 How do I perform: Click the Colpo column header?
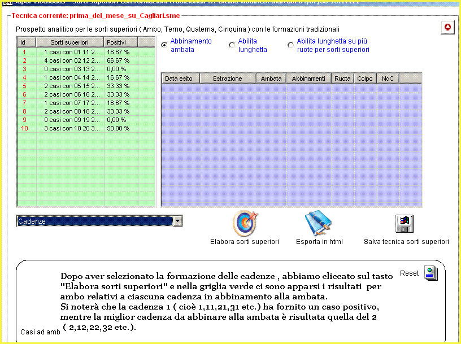(365, 79)
